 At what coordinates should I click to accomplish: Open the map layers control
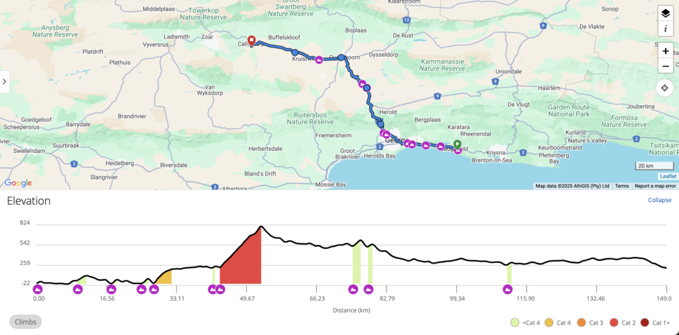point(665,13)
